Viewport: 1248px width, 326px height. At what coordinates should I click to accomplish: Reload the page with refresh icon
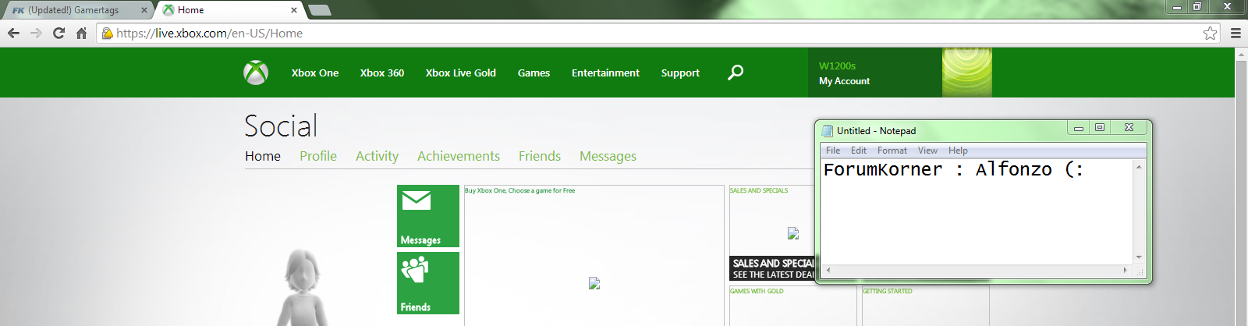pyautogui.click(x=58, y=33)
